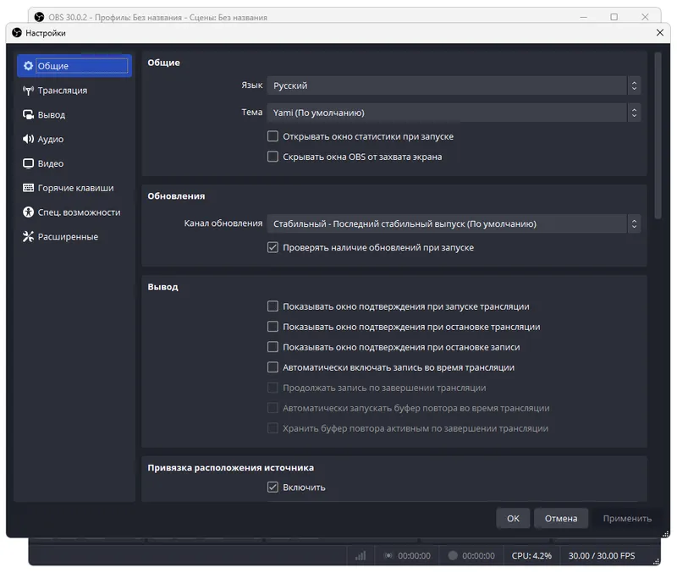The height and width of the screenshot is (573, 677).
Task: Confirm settings with the OK button
Action: pos(513,518)
